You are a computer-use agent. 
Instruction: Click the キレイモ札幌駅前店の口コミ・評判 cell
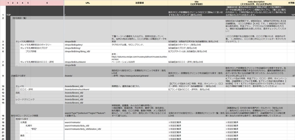(x=37, y=62)
